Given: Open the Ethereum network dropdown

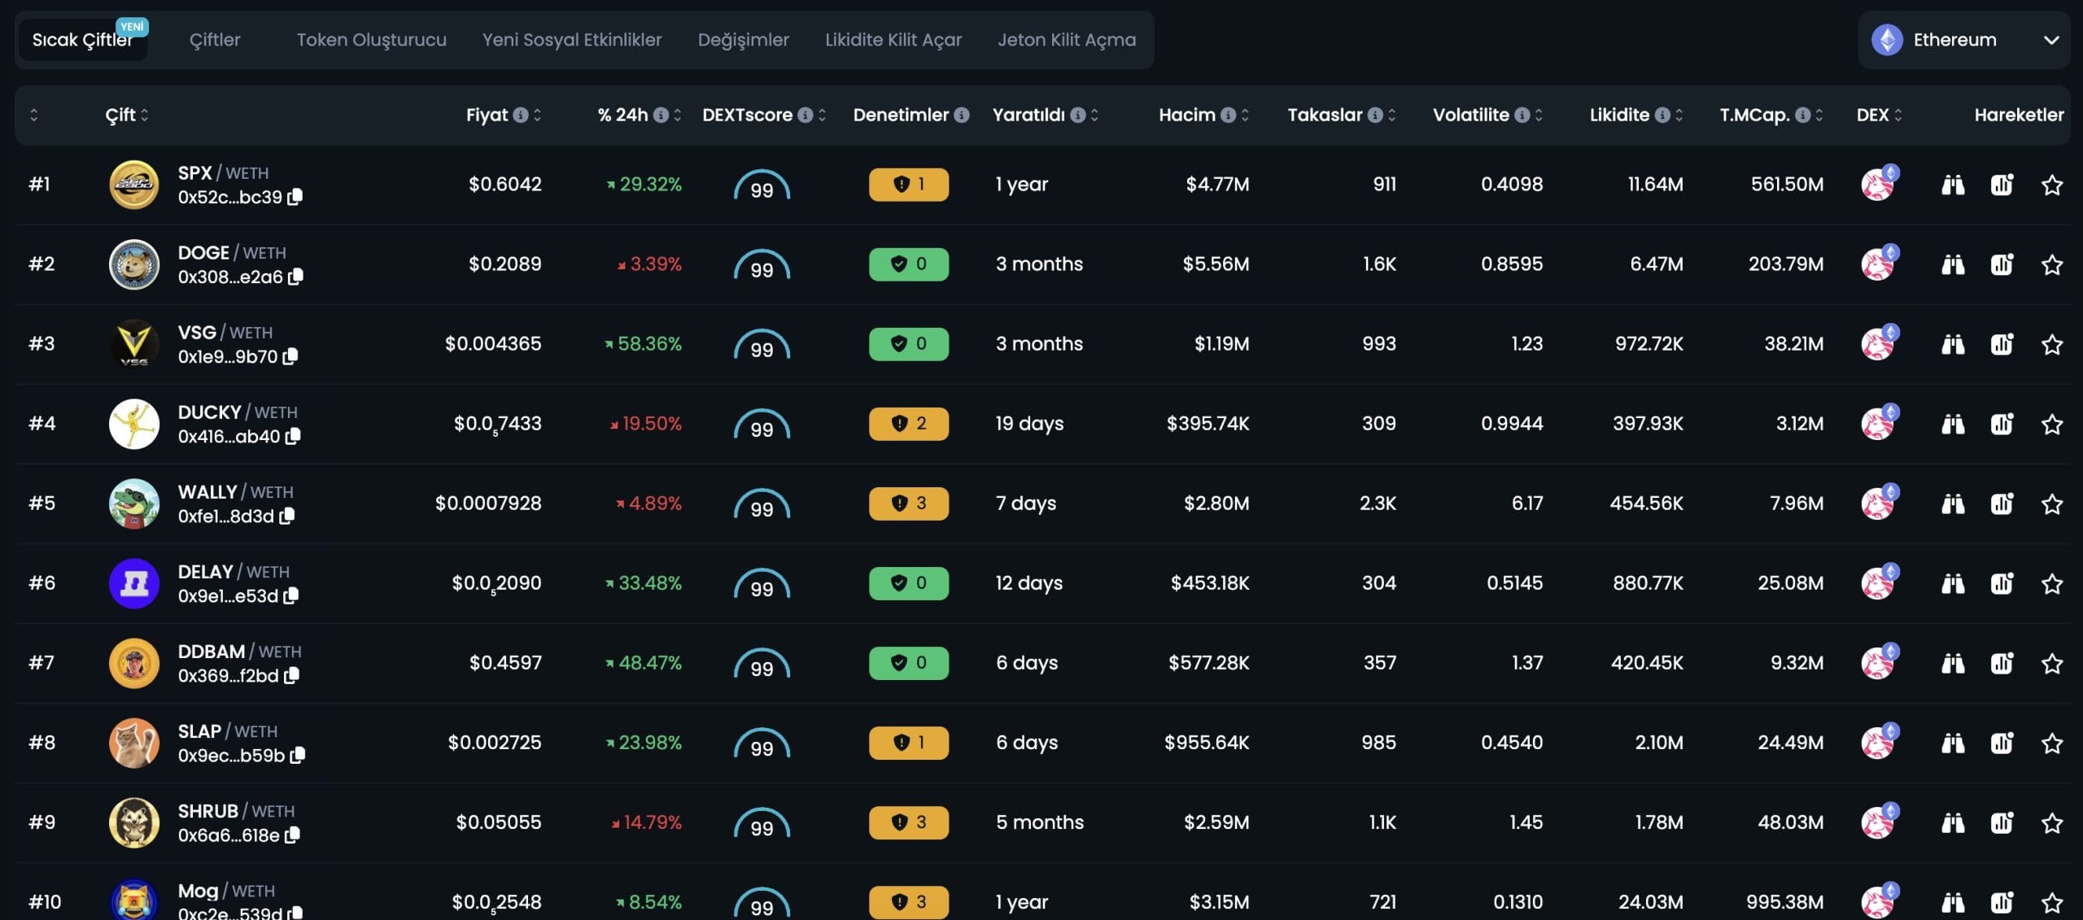Looking at the screenshot, I should click(x=1964, y=40).
